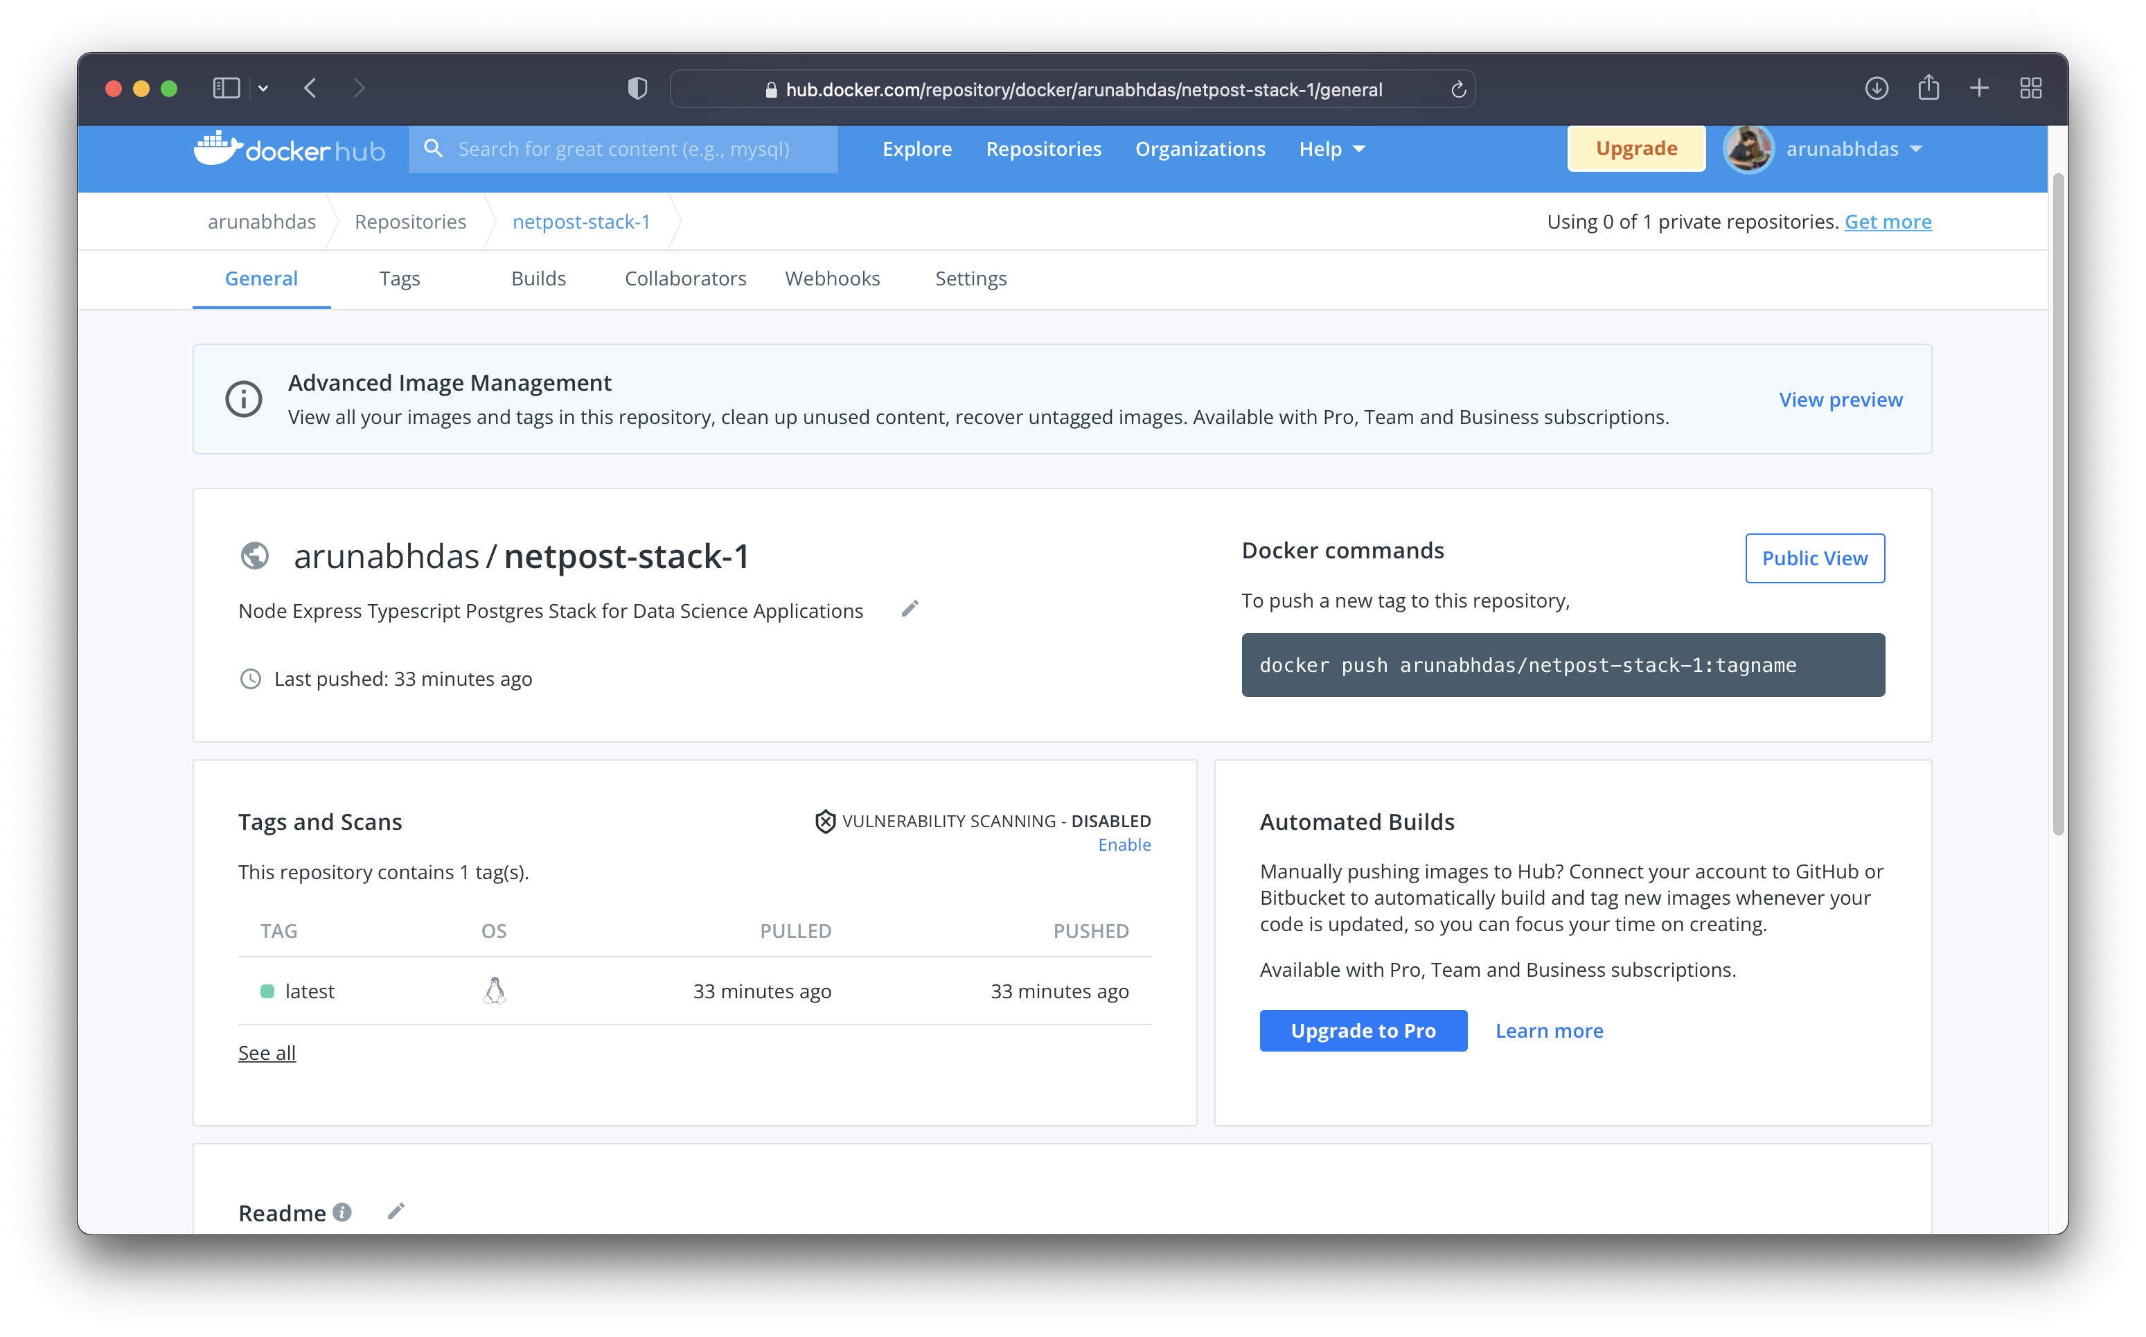Click the Upgrade to Pro button
Viewport: 2146px width, 1337px height.
pos(1363,1030)
